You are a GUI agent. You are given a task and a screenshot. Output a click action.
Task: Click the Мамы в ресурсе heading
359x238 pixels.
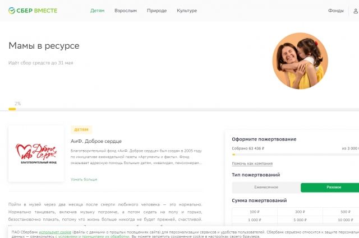coord(44,46)
